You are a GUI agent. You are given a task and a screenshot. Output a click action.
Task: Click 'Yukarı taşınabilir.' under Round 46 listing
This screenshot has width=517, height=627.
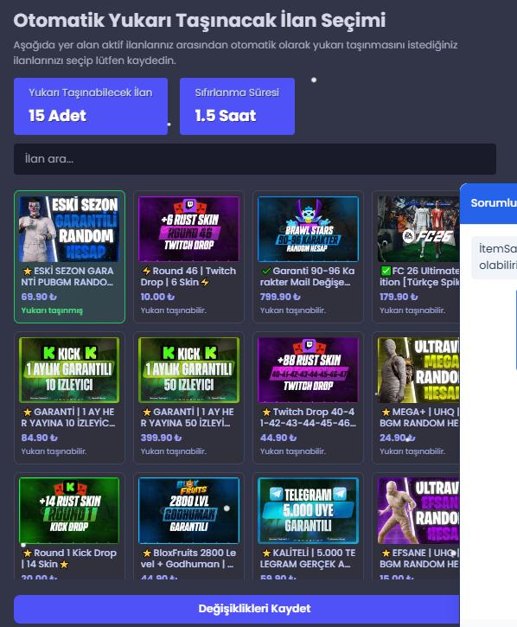point(174,310)
